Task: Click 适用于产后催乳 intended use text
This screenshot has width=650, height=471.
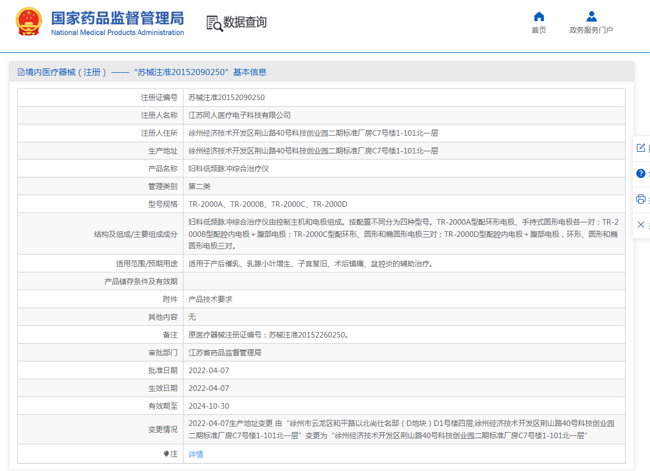Action: click(312, 264)
